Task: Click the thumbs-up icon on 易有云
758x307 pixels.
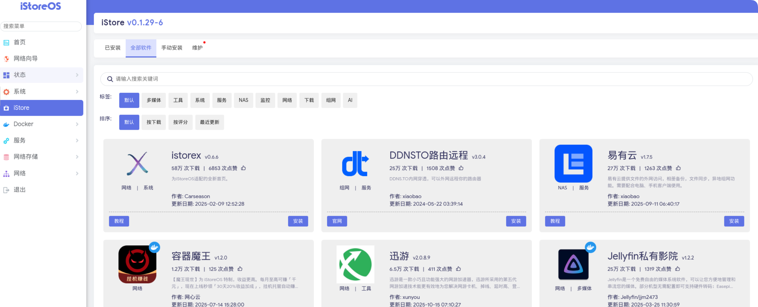Action: tap(678, 168)
